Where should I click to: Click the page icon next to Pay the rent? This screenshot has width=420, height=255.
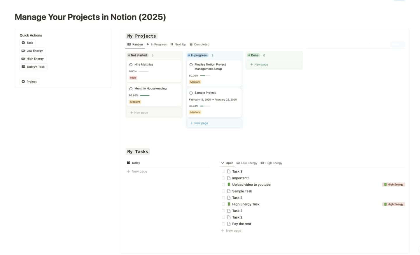(229, 224)
